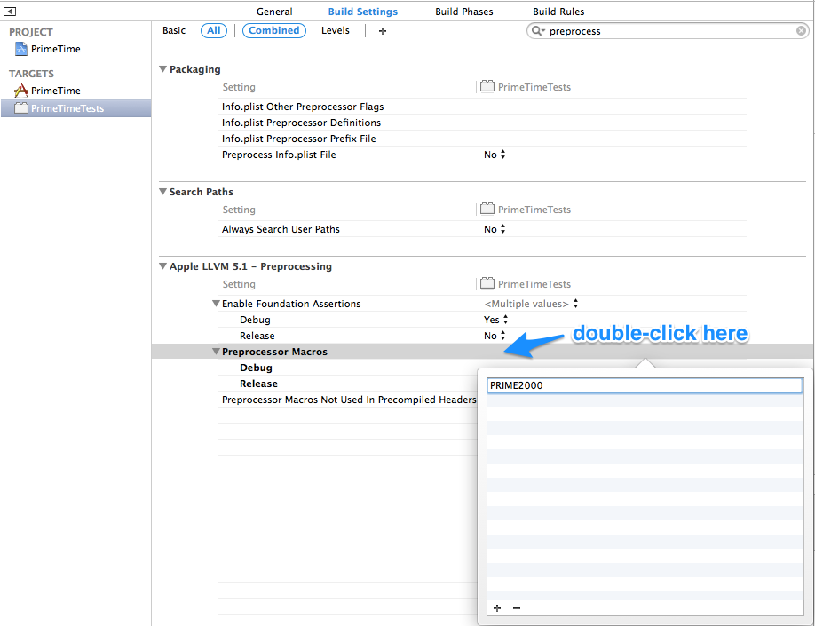815x626 pixels.
Task: Open the Build Phases tab
Action: (x=464, y=12)
